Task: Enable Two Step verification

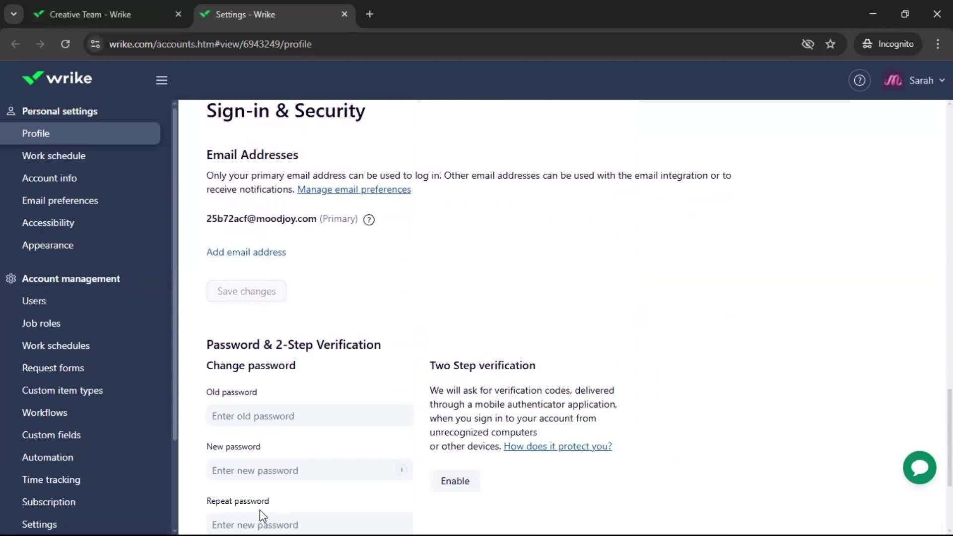Action: (455, 481)
